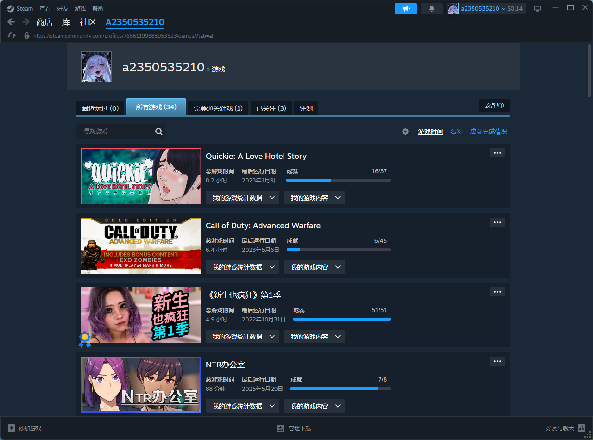The image size is (593, 440).
Task: Open the Friends and Chat icon
Action: click(581, 428)
